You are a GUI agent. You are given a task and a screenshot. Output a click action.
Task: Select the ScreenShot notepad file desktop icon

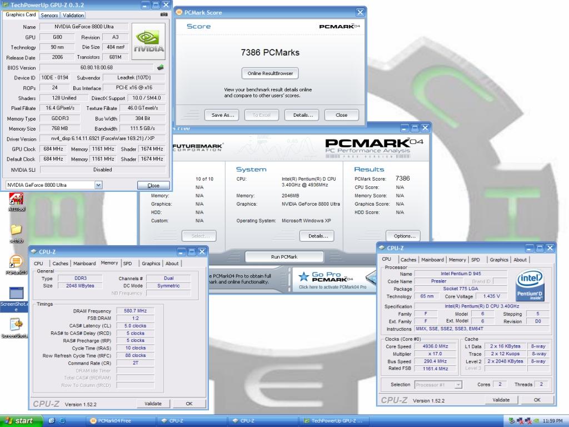coord(15,328)
